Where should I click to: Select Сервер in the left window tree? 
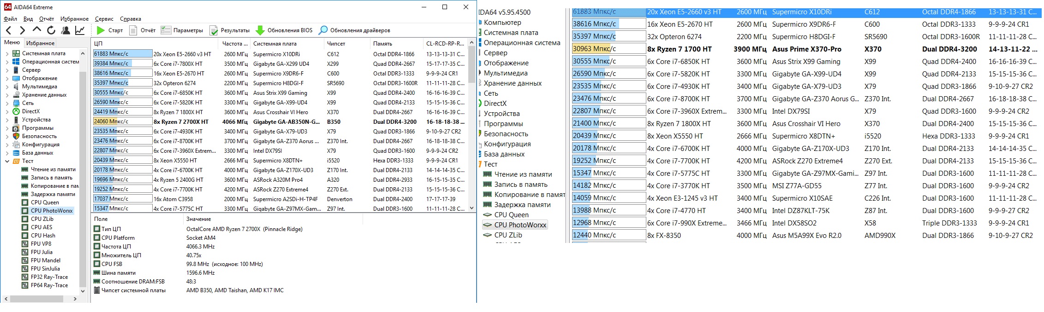[31, 70]
